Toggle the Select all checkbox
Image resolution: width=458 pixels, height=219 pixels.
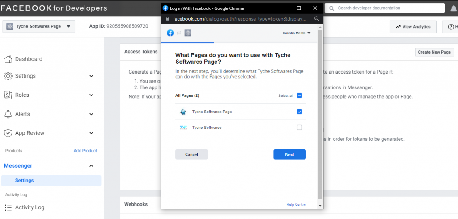(299, 95)
